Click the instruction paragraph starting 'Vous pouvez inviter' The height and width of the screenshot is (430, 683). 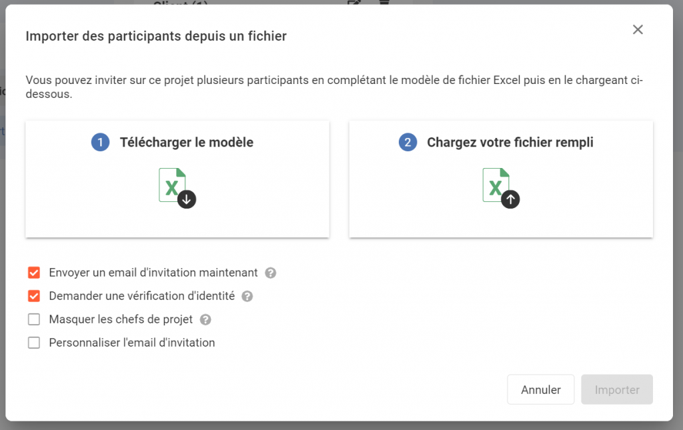pos(333,87)
